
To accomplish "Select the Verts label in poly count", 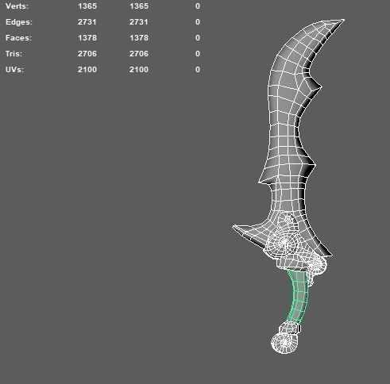I will (17, 6).
